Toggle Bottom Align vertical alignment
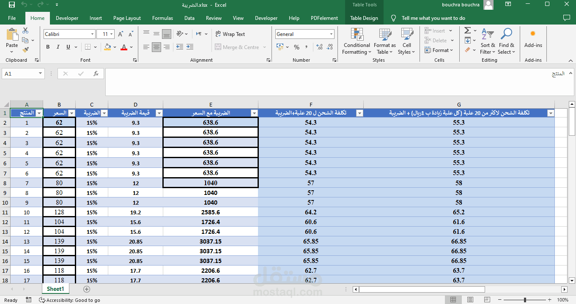The image size is (576, 304). click(x=167, y=34)
